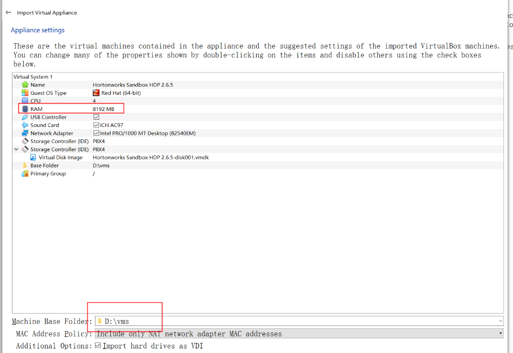
Task: Click the Name row icon
Action: 25,85
